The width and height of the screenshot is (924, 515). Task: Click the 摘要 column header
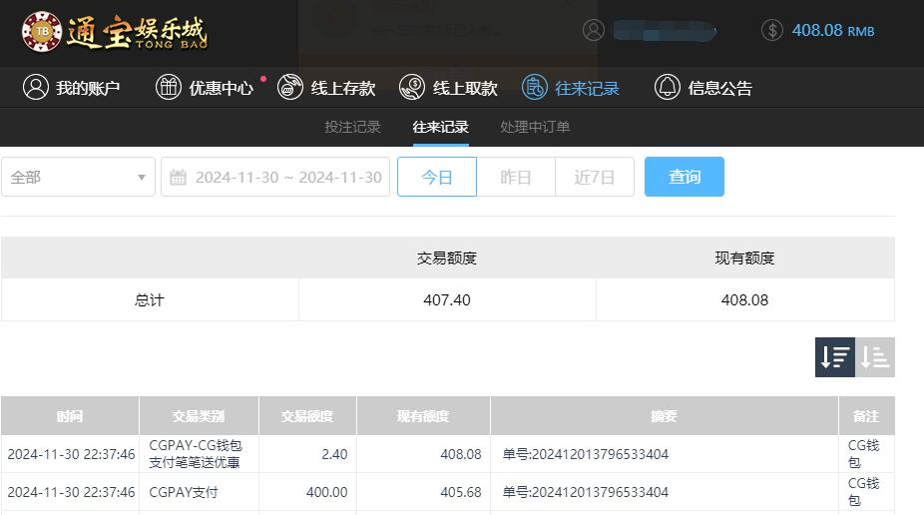coord(665,416)
